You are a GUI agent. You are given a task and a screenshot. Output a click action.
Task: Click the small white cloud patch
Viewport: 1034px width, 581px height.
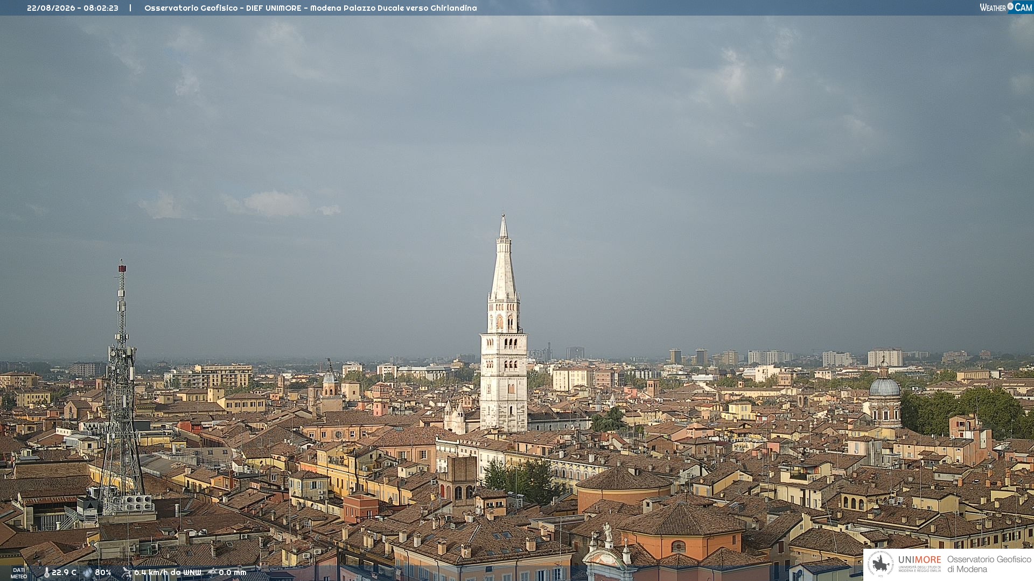tap(275, 203)
